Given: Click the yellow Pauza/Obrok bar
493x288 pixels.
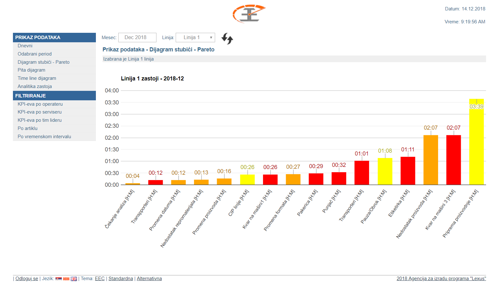Looking at the screenshot, I should pyautogui.click(x=385, y=171).
